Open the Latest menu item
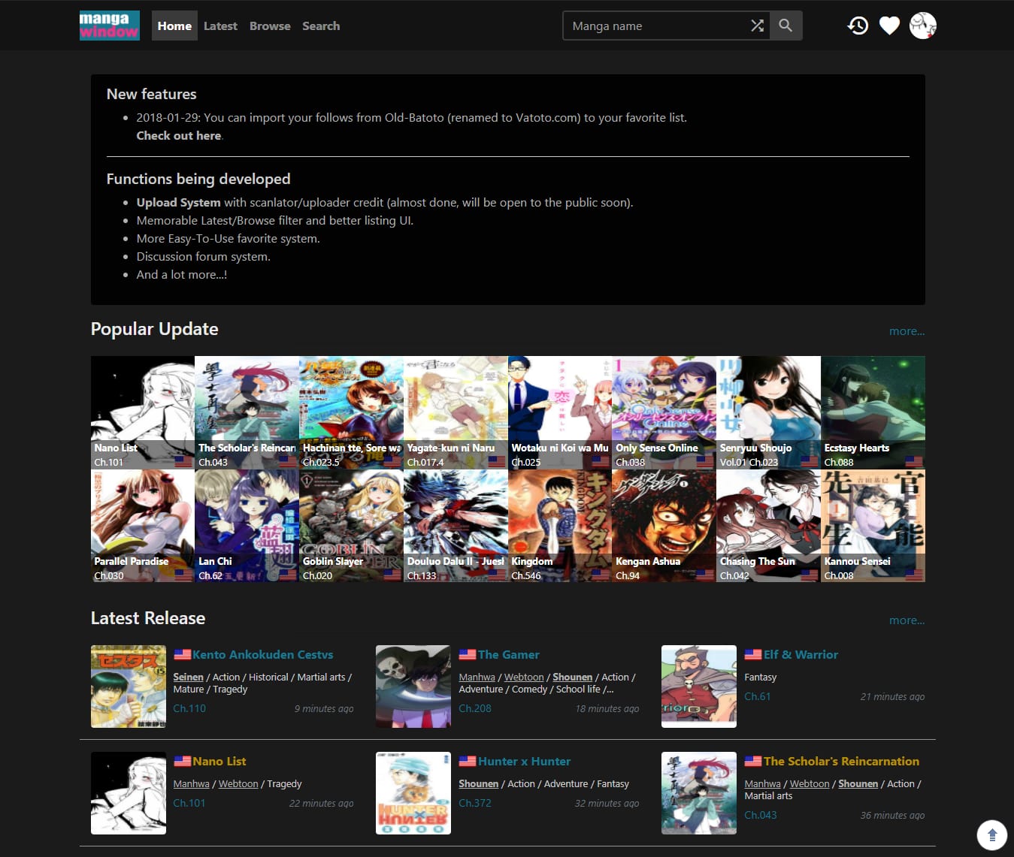 (220, 26)
